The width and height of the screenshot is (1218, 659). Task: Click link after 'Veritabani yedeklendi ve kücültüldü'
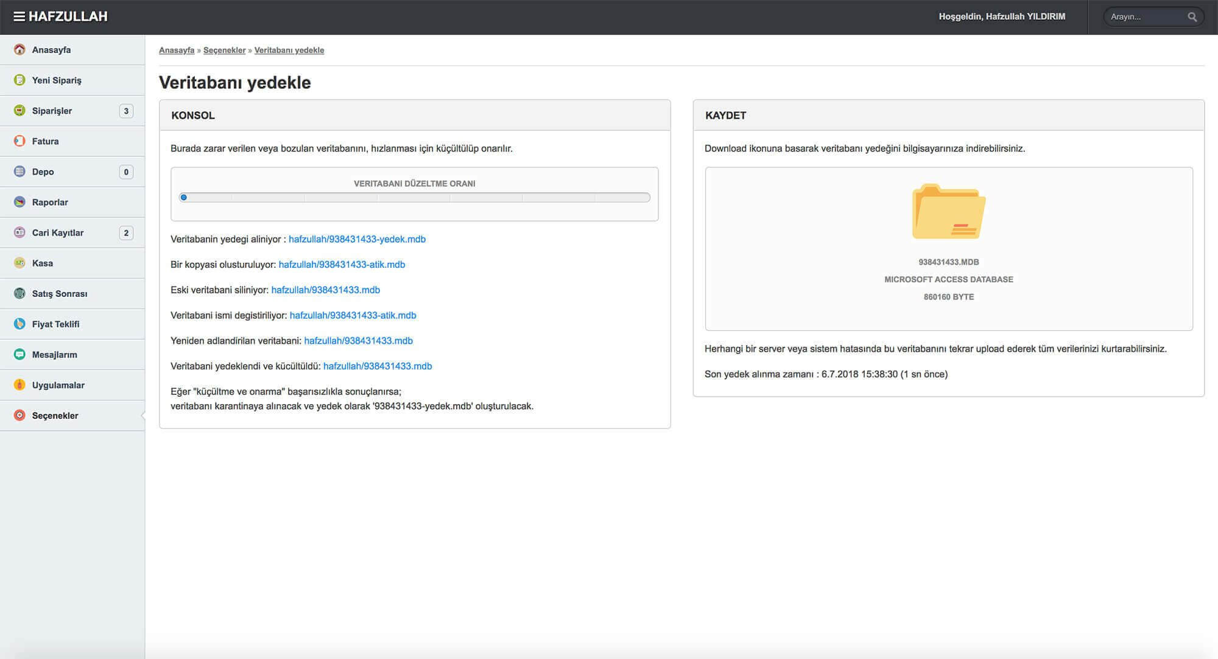[377, 366]
